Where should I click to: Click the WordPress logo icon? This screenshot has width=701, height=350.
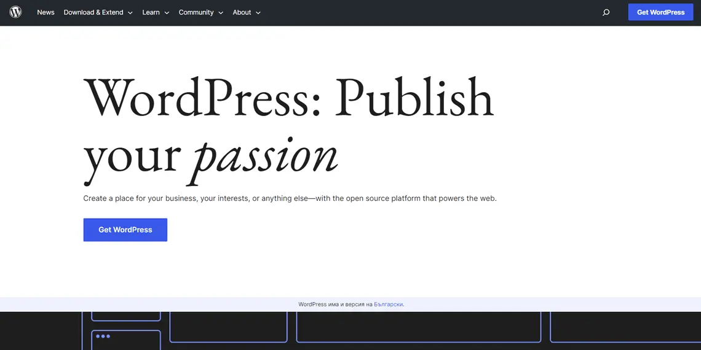click(x=15, y=12)
